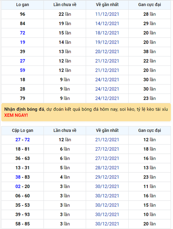Click '4 lần' for pair 38 - 83
The image size is (173, 229).
[65, 177]
